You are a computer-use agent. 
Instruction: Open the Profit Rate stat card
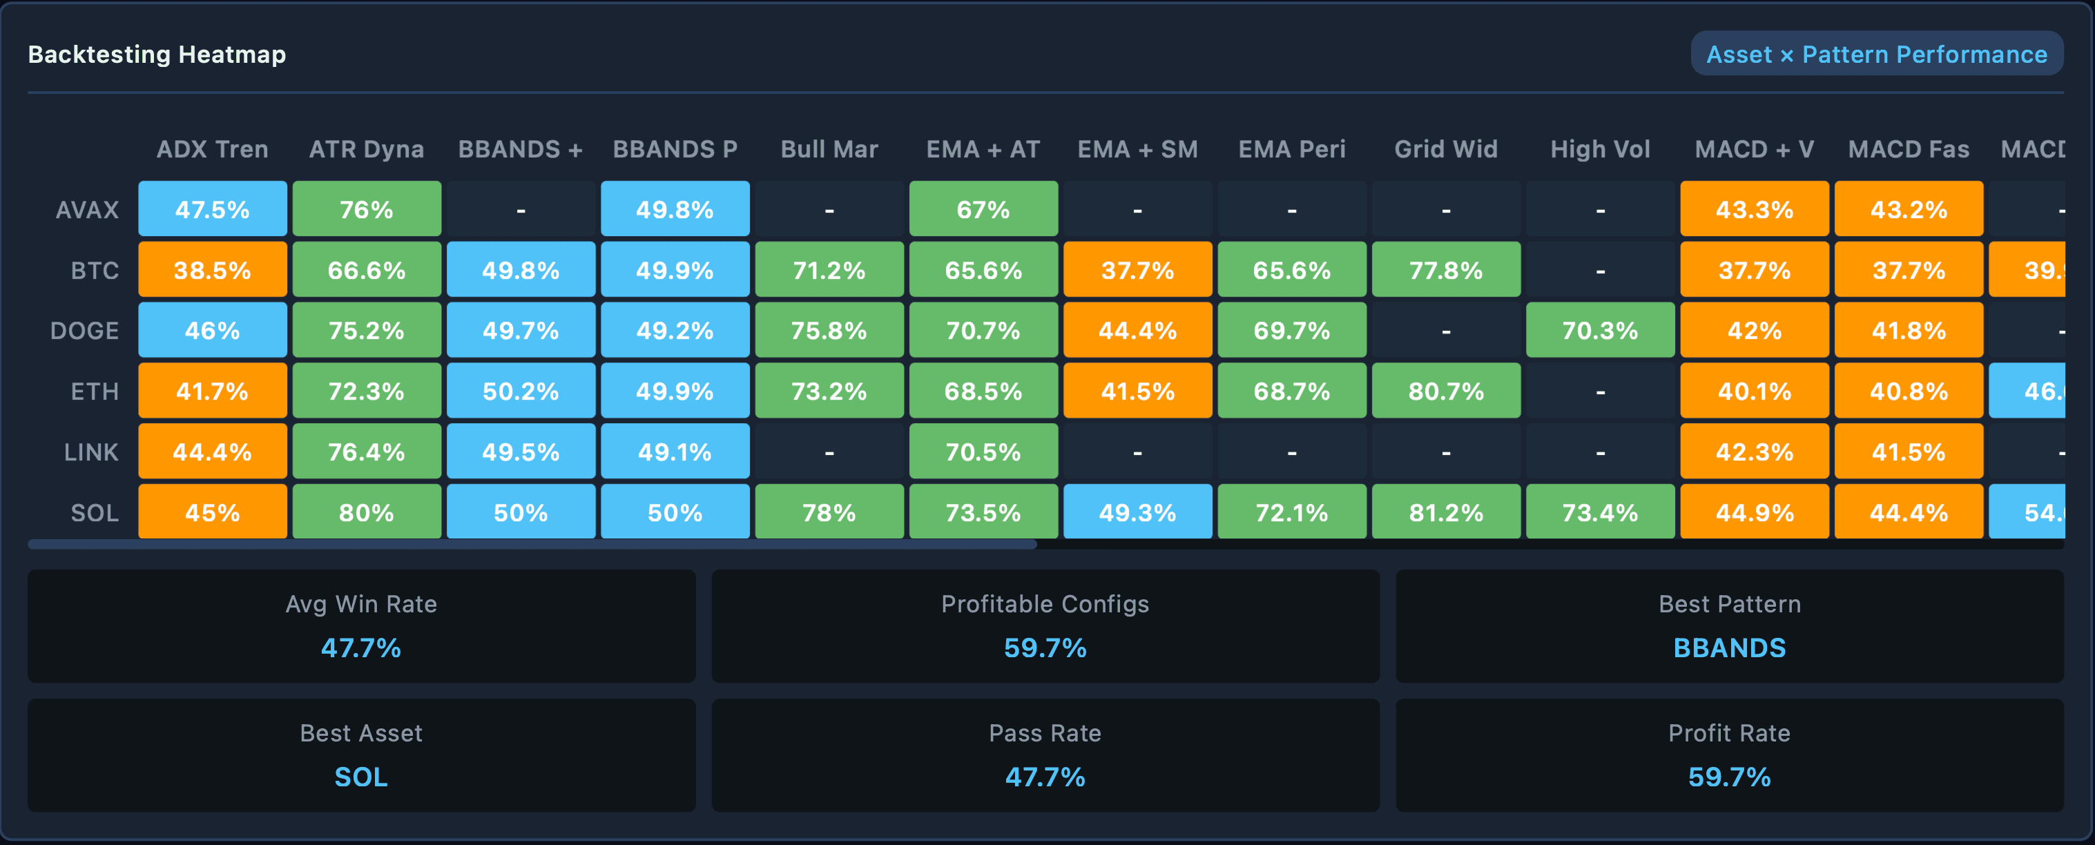click(x=1728, y=755)
